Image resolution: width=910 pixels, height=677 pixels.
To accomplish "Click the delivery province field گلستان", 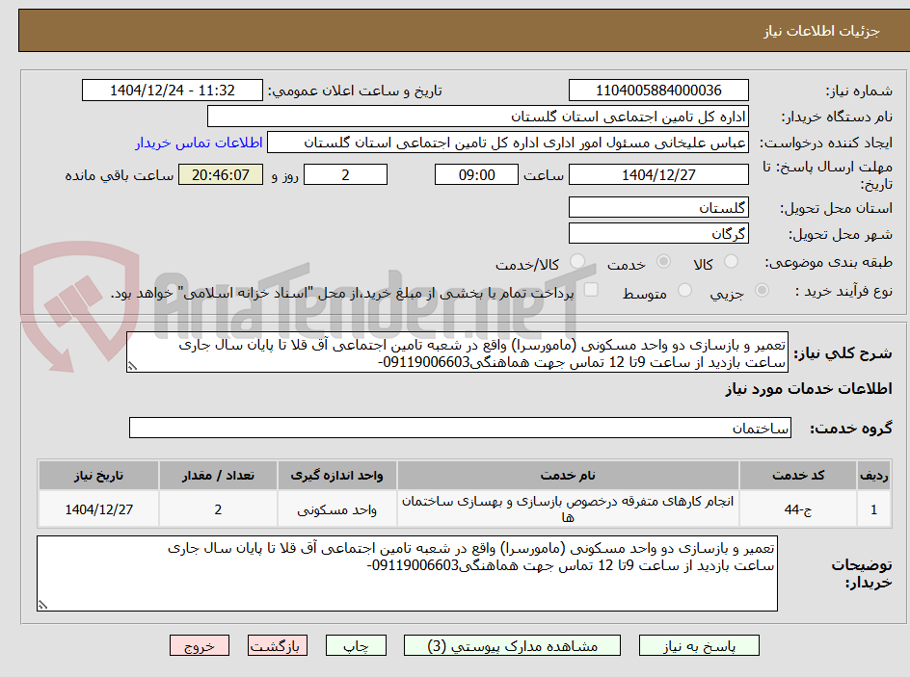I will [658, 207].
